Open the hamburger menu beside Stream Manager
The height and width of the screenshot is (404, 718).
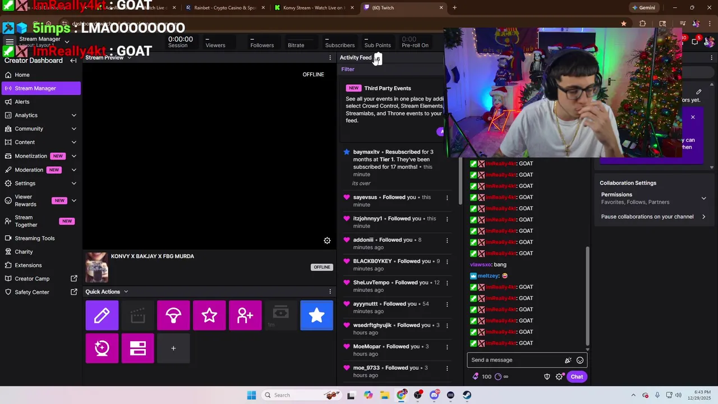(10, 42)
